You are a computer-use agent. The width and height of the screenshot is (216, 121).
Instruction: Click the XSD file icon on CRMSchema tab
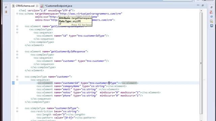click(13, 6)
